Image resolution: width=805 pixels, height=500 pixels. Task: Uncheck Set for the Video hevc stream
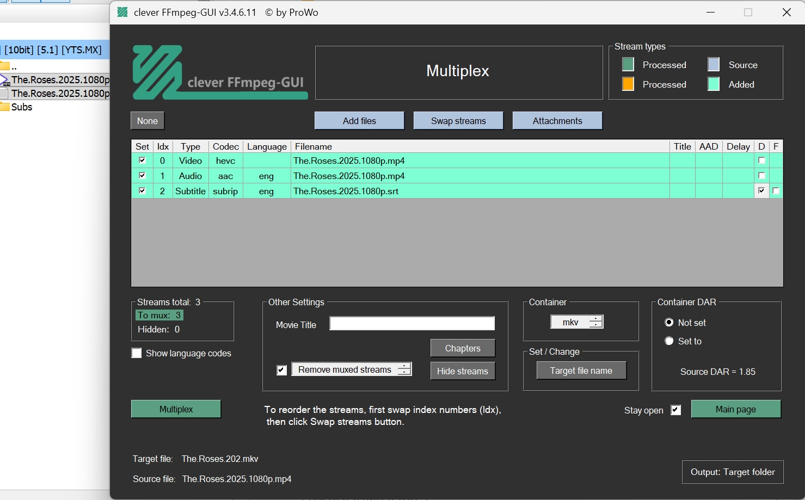pyautogui.click(x=142, y=161)
